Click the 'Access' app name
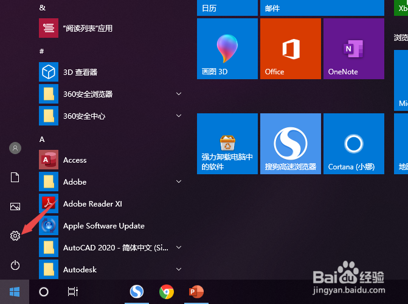The image size is (408, 304). [x=75, y=160]
